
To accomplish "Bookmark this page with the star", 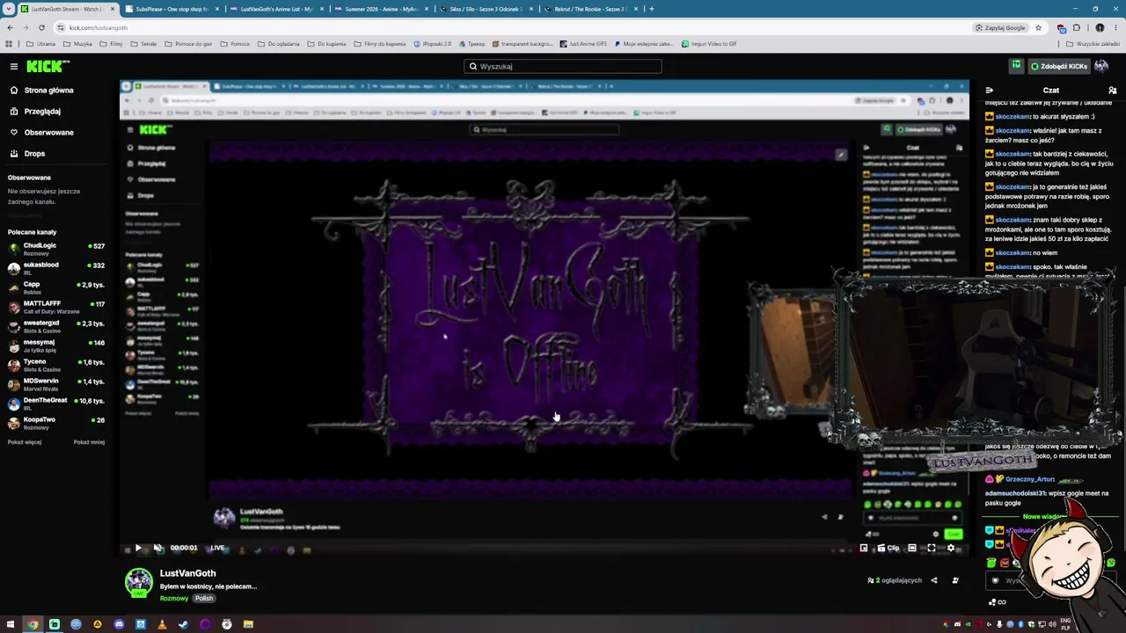I will click(1038, 27).
